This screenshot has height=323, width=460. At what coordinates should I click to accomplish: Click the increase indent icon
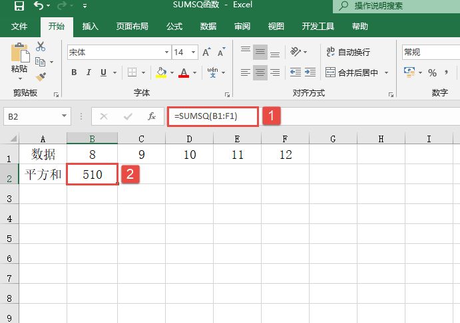pos(312,72)
